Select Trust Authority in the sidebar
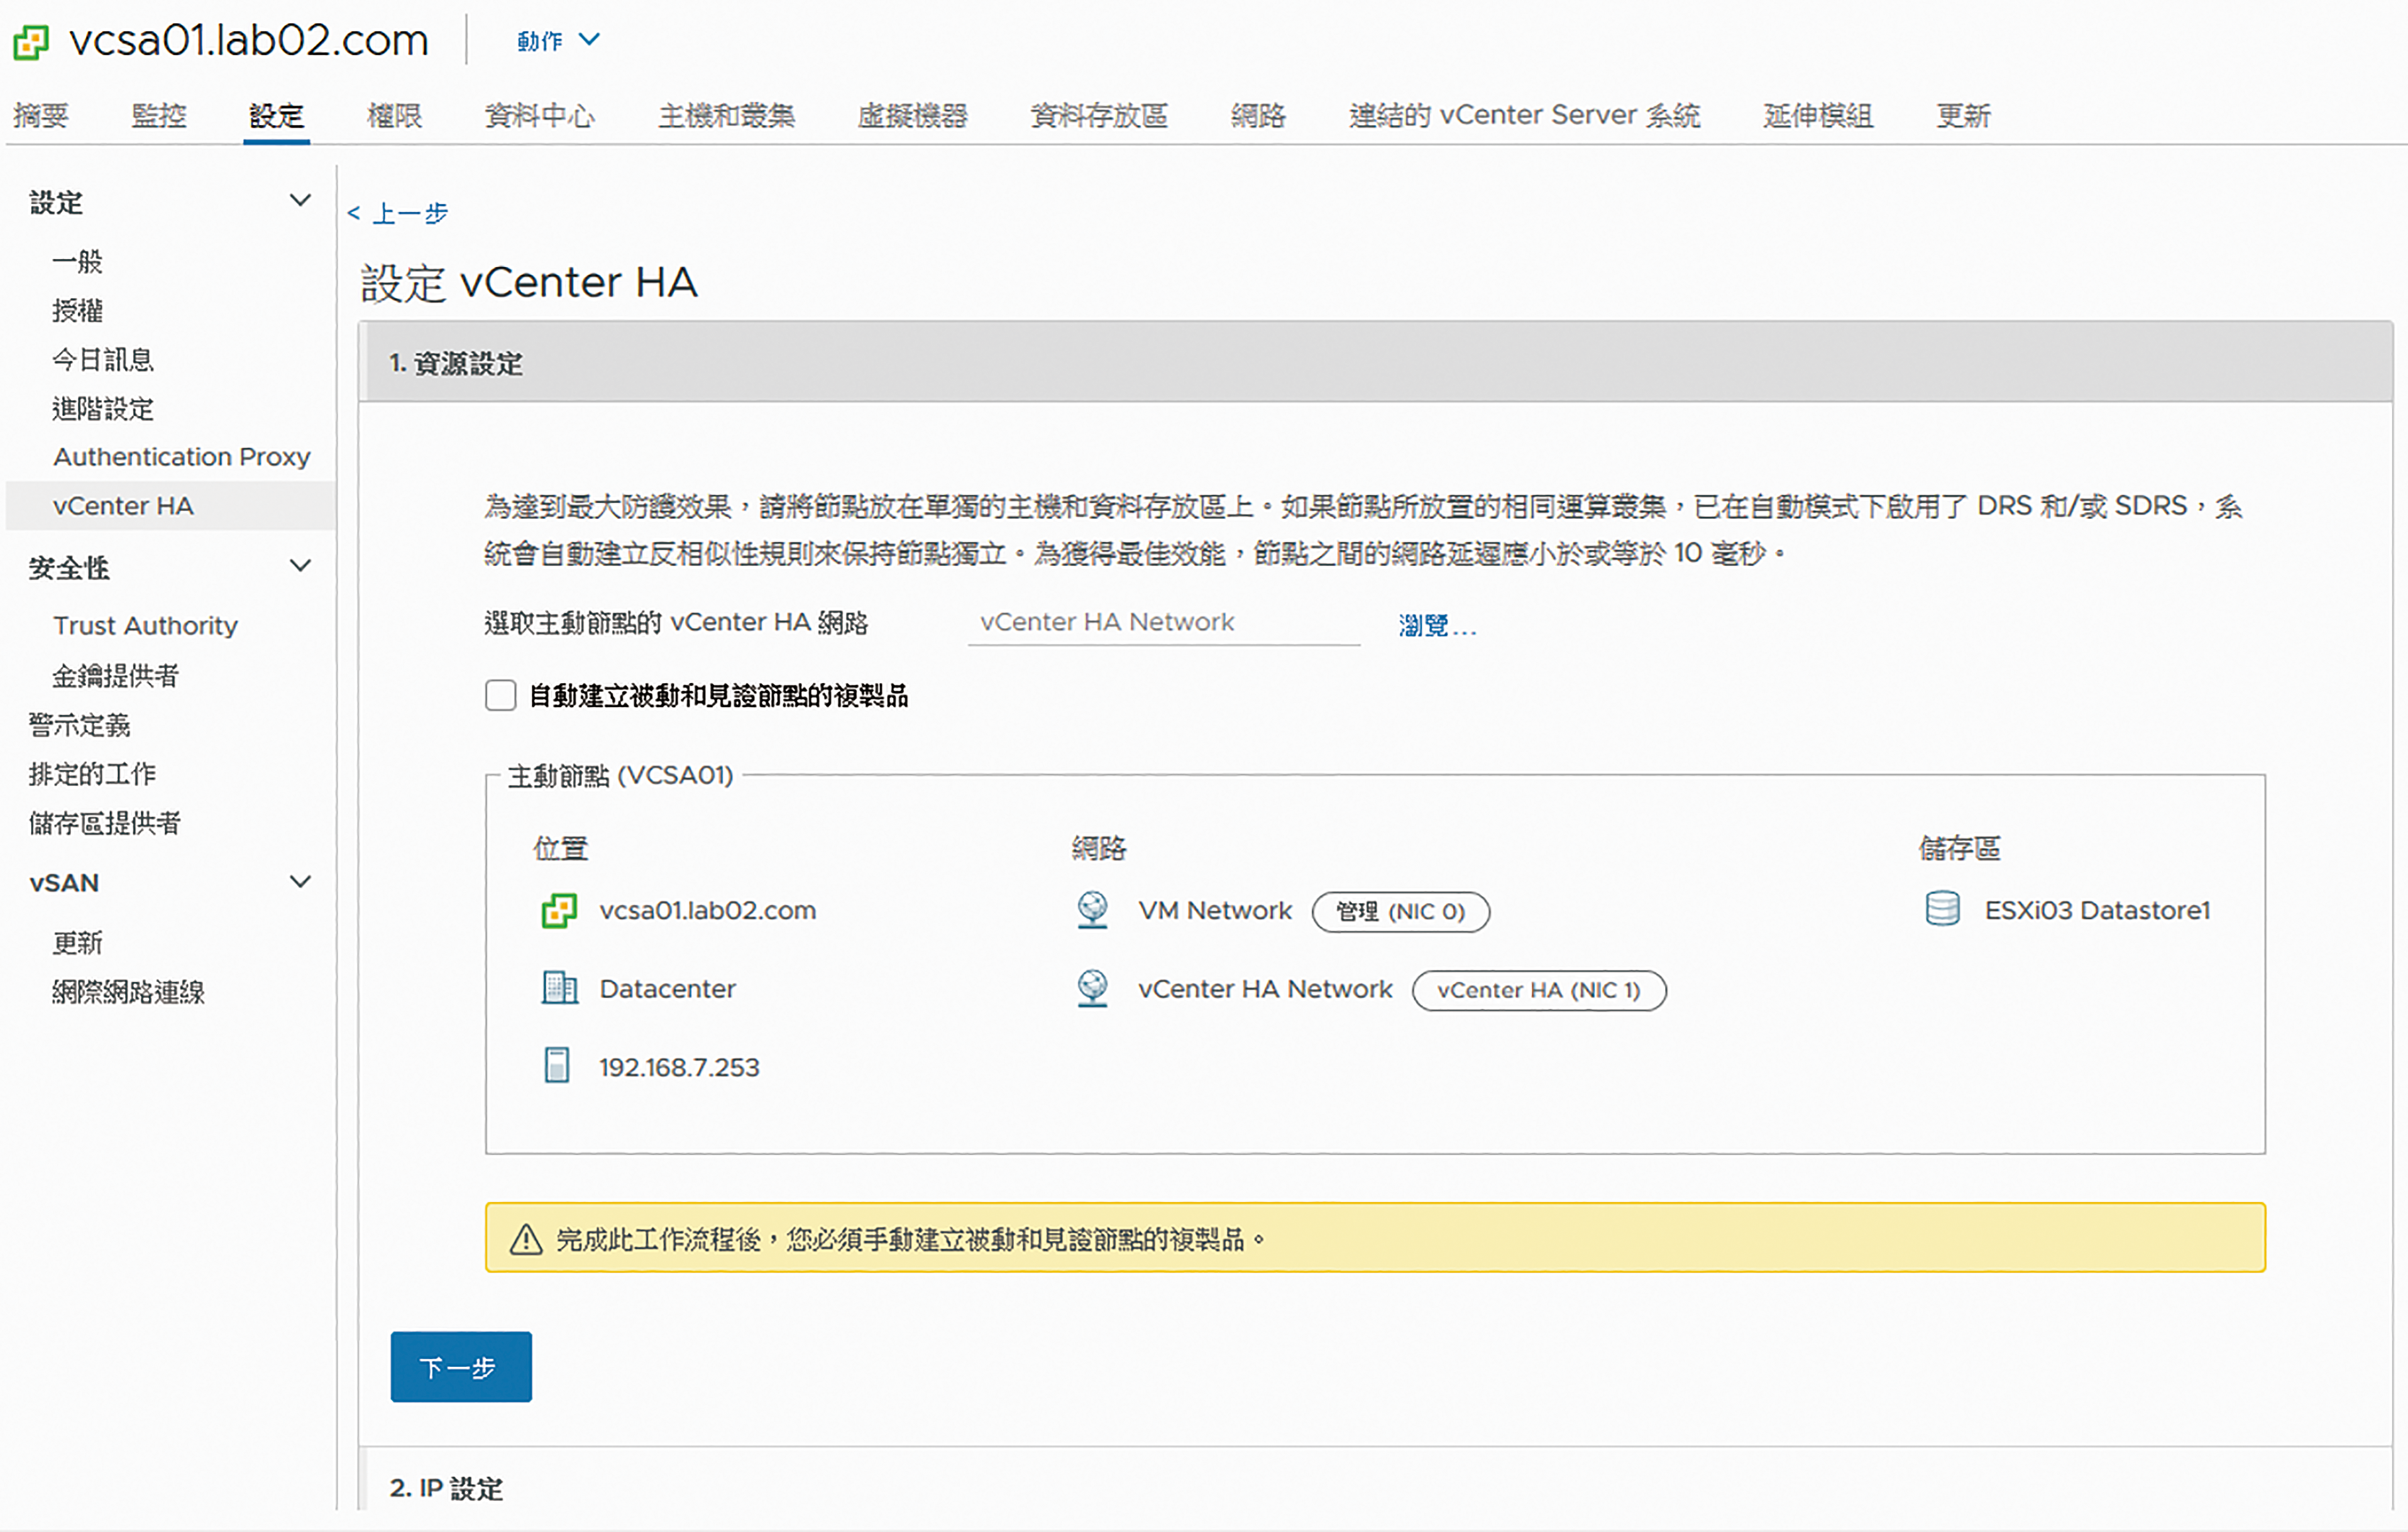The image size is (2408, 1532). point(146,625)
